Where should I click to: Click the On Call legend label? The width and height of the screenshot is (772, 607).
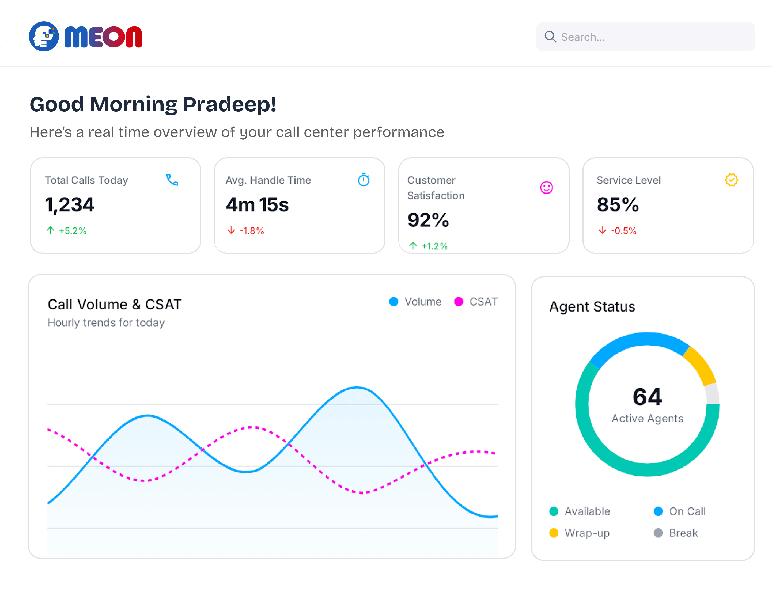687,511
